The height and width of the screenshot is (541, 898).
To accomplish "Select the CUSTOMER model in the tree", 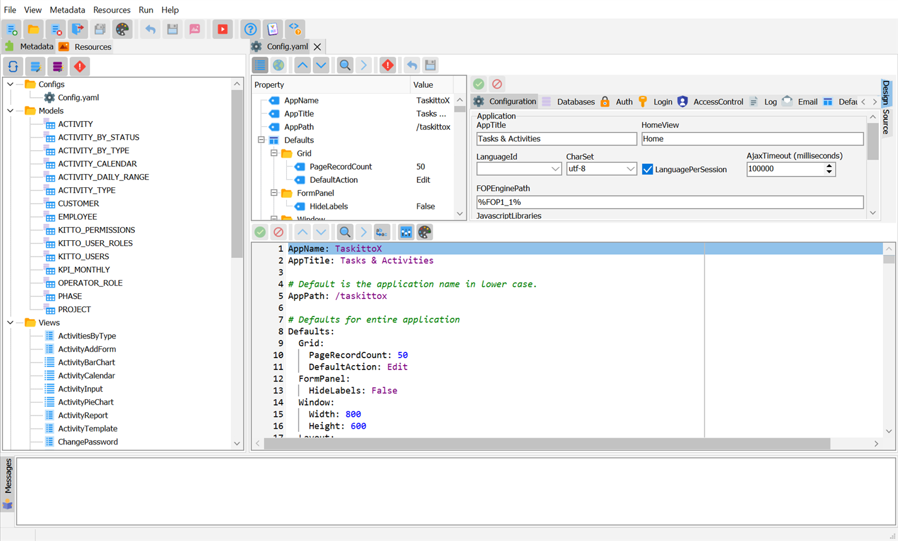I will tap(78, 203).
